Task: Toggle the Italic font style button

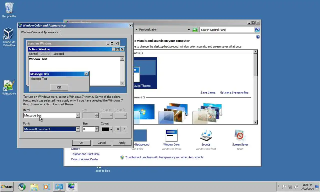Action: [124, 129]
